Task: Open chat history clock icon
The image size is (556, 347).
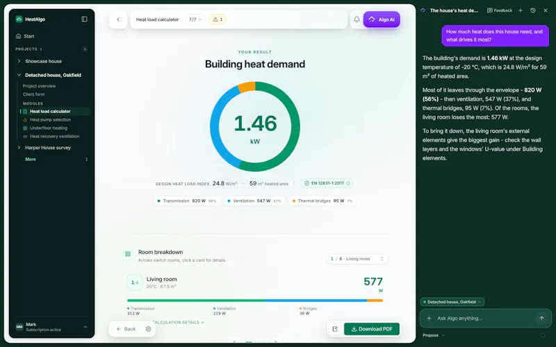Action: (533, 10)
